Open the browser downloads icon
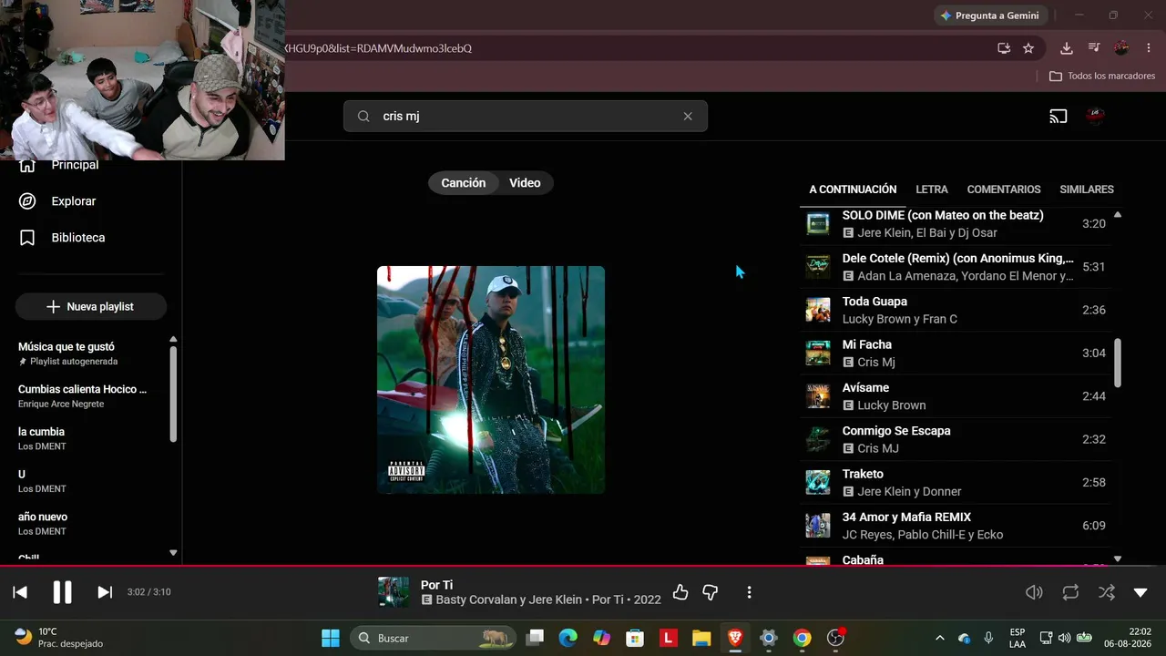The height and width of the screenshot is (656, 1166). click(x=1067, y=48)
